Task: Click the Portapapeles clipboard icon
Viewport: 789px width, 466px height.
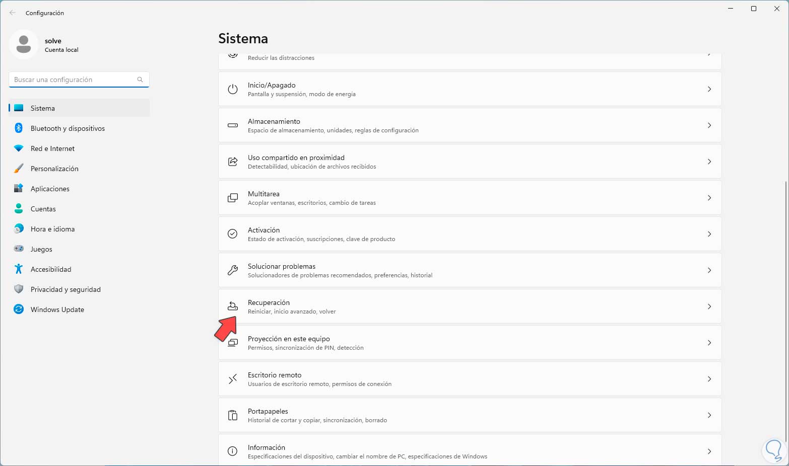Action: click(x=233, y=415)
